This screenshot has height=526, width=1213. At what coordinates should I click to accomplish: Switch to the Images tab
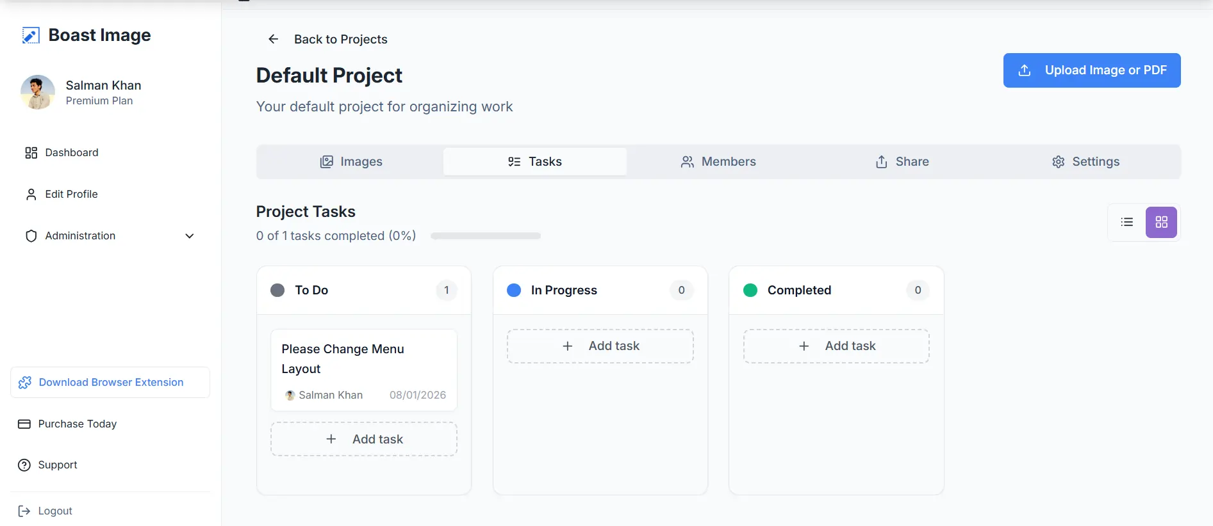tap(351, 162)
